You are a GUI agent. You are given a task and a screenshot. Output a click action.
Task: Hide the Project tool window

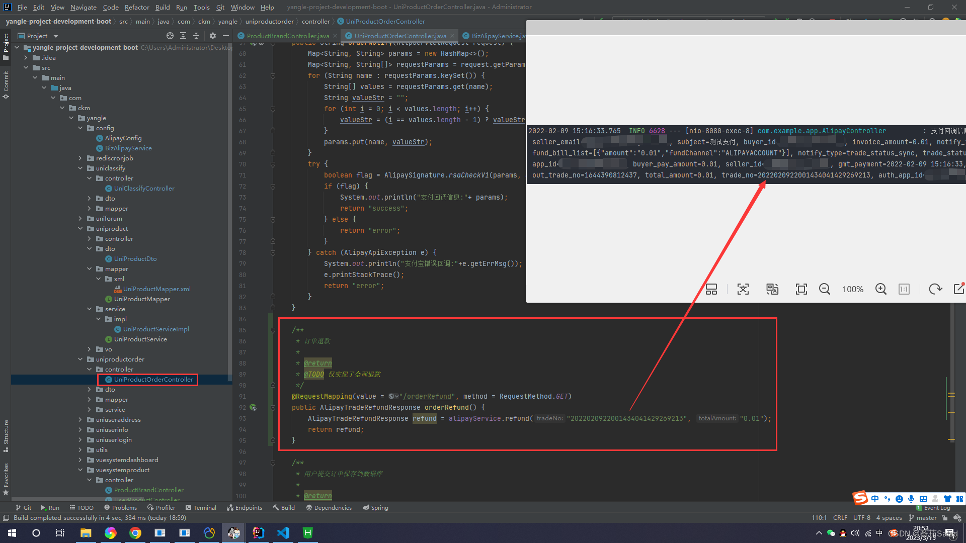[x=226, y=36]
